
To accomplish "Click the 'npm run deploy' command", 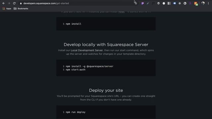I will pos(76,112).
